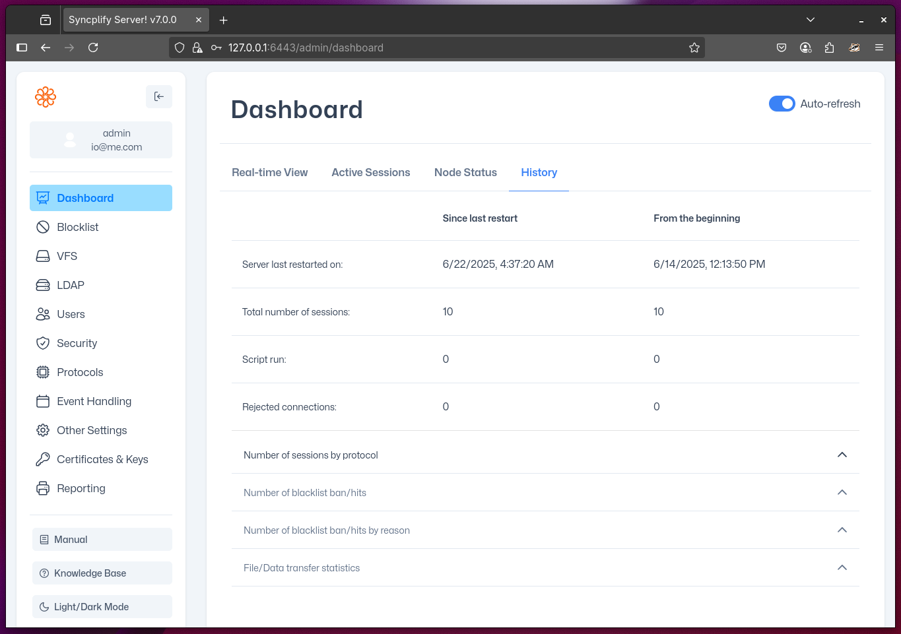Expand Number of blacklist ban/hits section
This screenshot has width=901, height=634.
click(842, 492)
